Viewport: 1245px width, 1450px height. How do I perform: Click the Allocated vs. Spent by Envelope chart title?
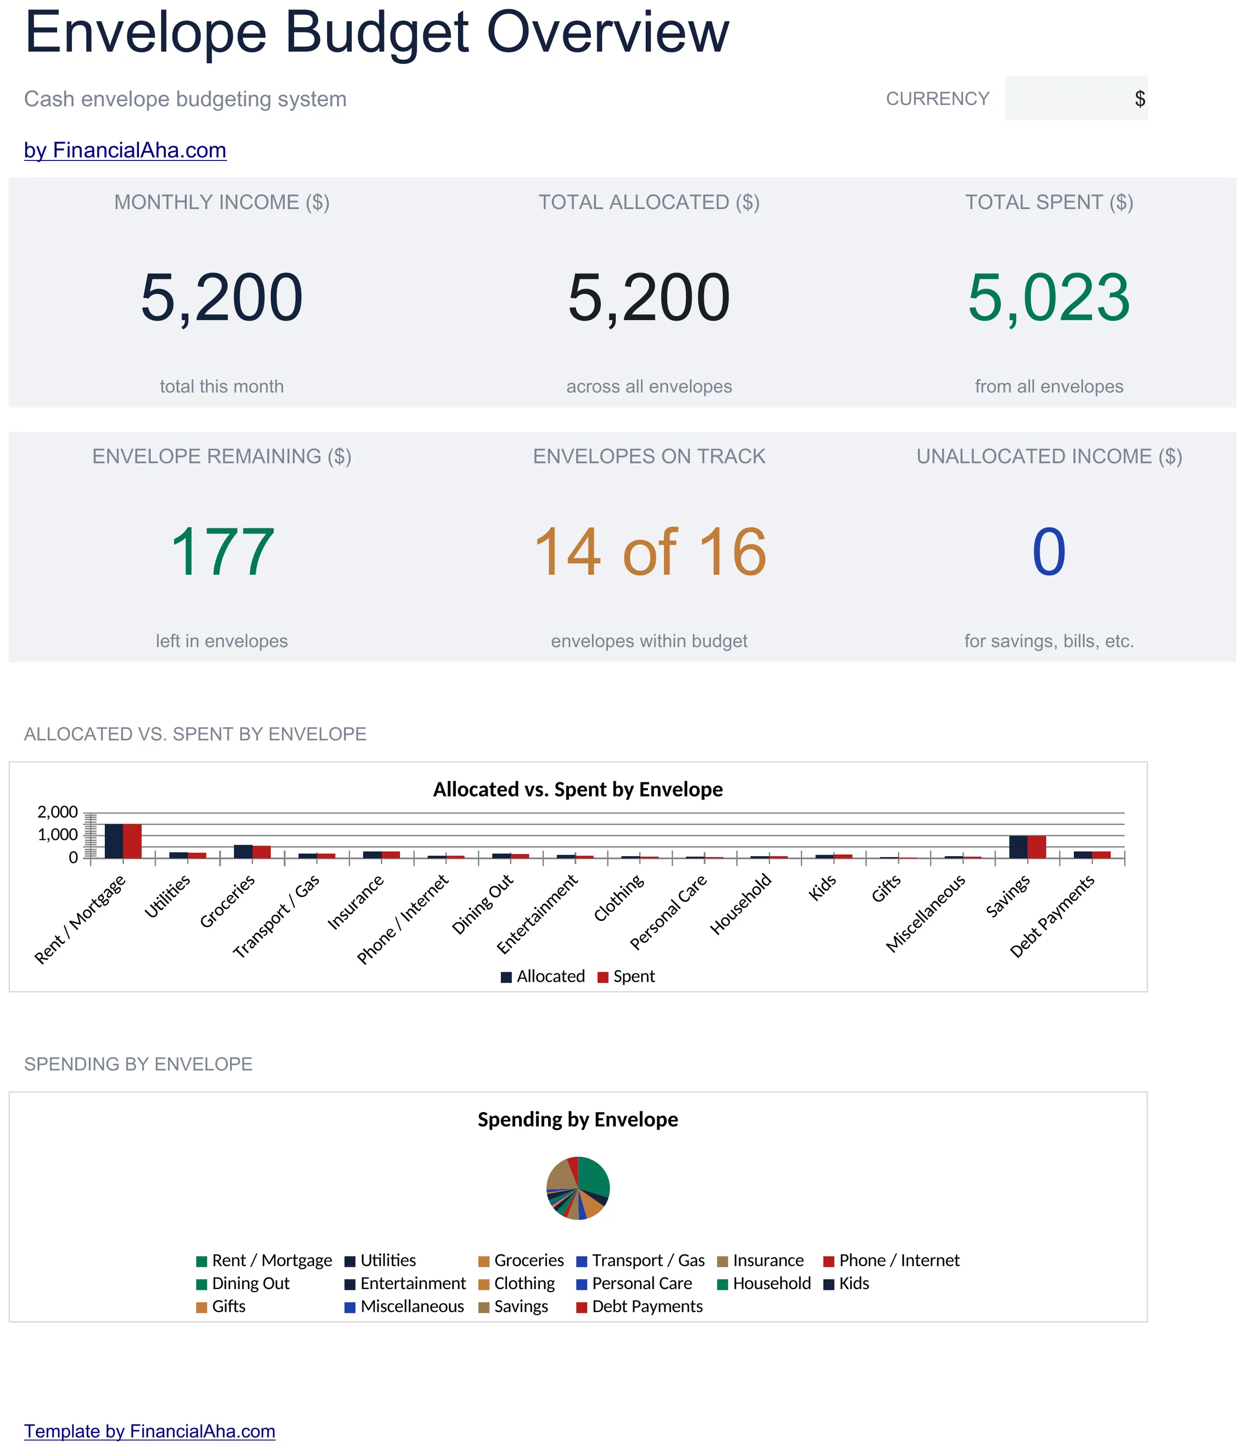tap(578, 790)
